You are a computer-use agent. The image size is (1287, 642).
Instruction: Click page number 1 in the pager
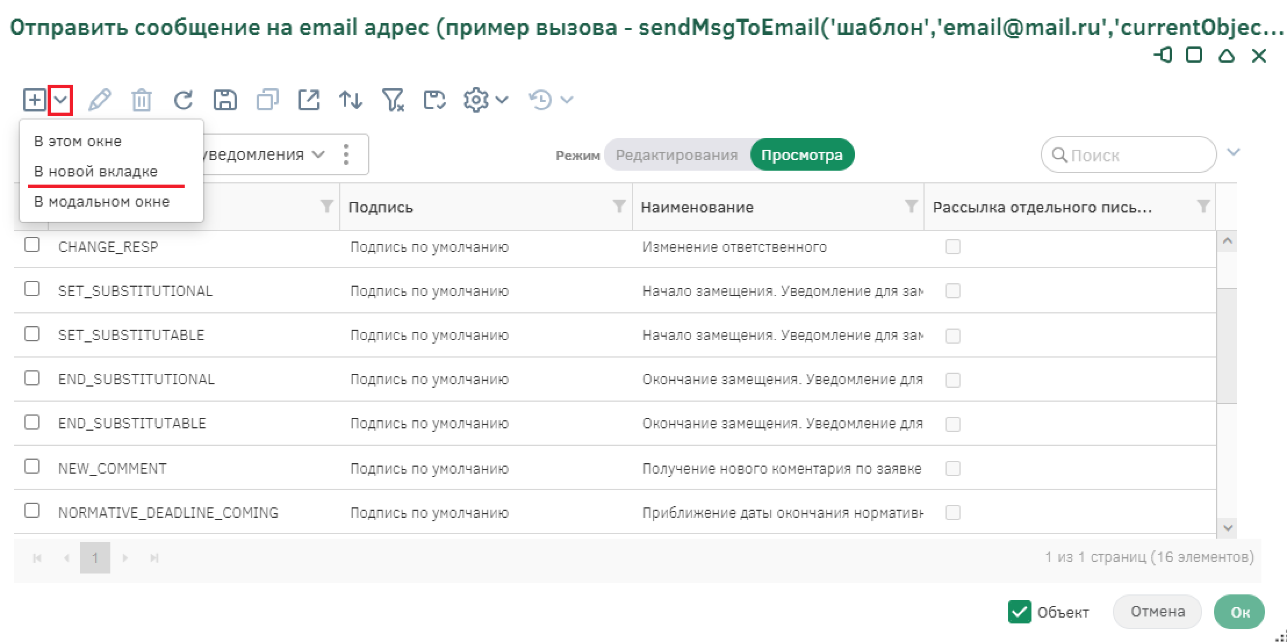pyautogui.click(x=95, y=558)
